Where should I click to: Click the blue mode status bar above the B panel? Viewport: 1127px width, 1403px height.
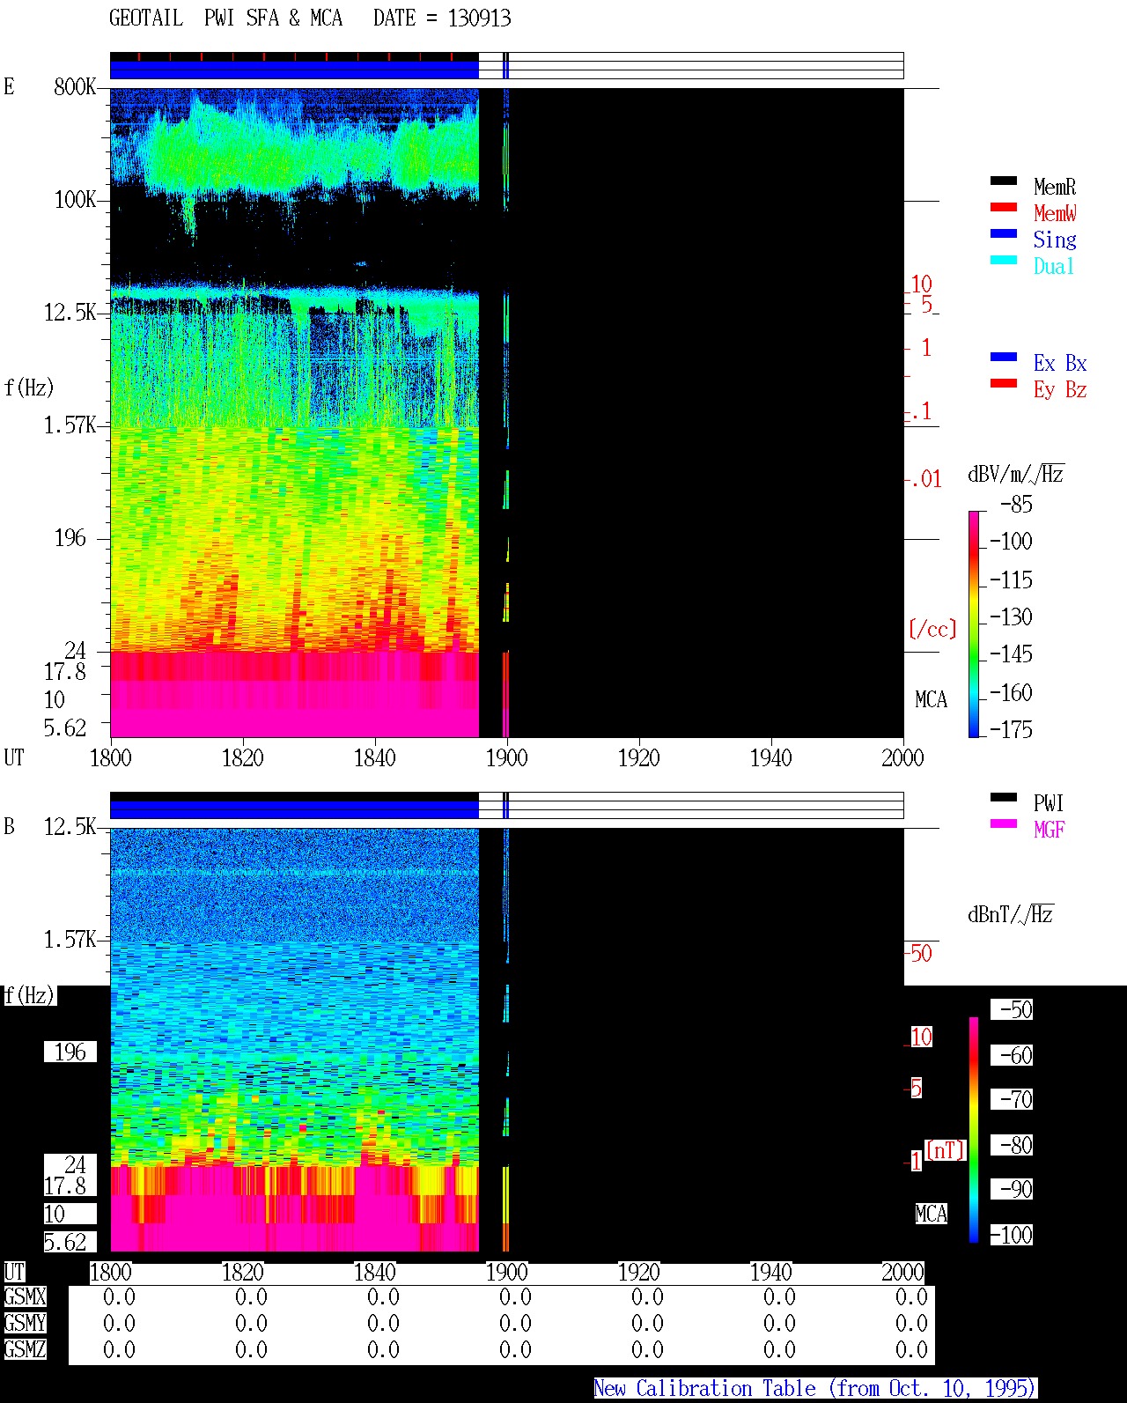[294, 809]
